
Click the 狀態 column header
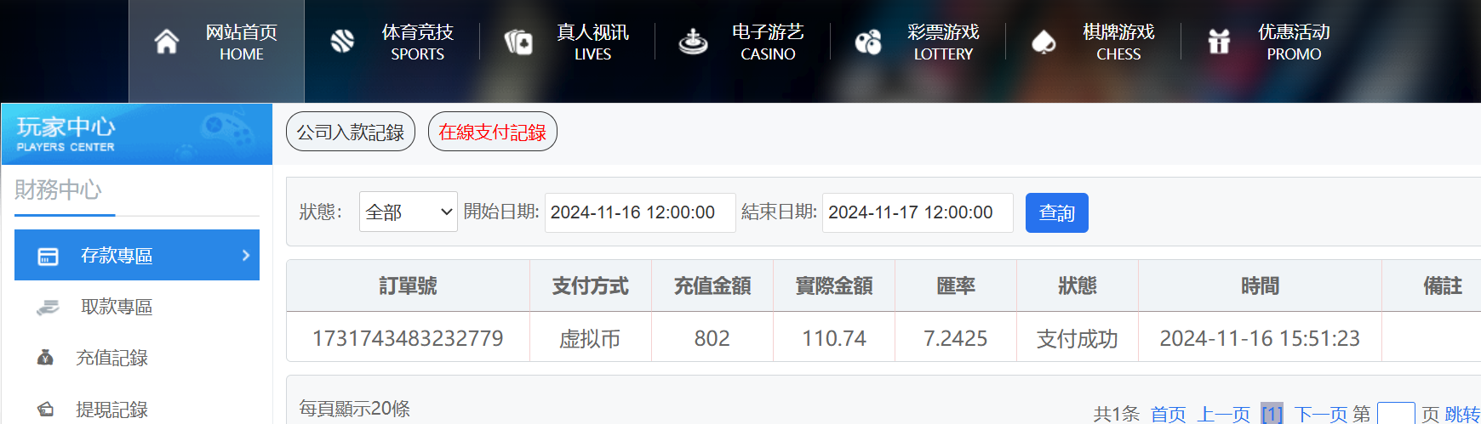tap(1078, 286)
